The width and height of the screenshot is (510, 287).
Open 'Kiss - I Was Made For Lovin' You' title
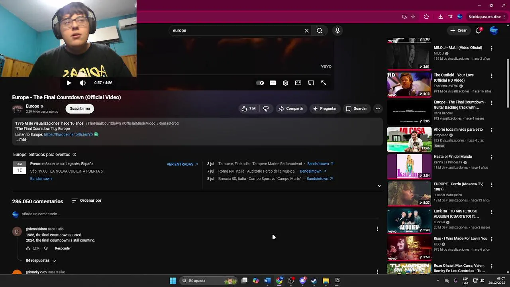click(x=460, y=238)
